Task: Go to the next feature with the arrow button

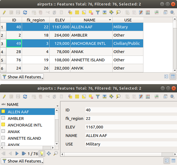Action: pyautogui.click(x=17, y=154)
